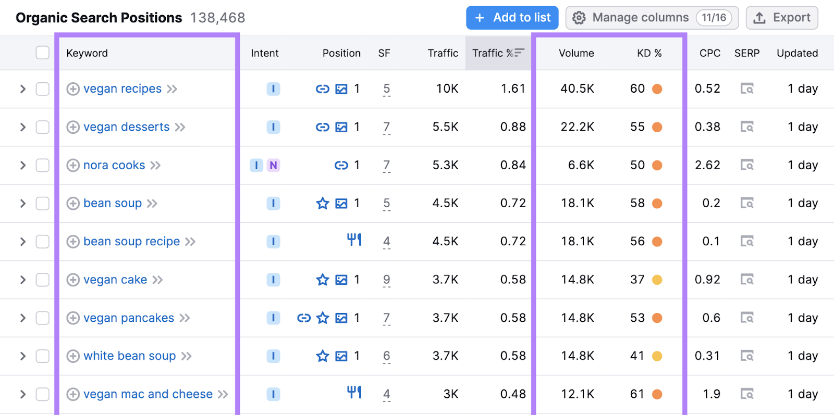This screenshot has width=834, height=415.
Task: Click reviews star icon in bean soup row
Action: [323, 204]
